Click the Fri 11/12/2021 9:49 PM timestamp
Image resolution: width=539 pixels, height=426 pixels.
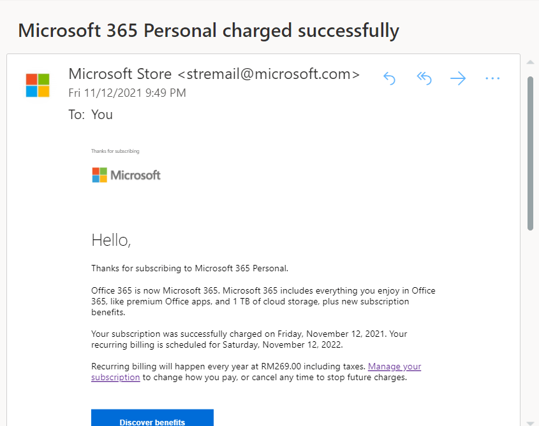pos(127,93)
